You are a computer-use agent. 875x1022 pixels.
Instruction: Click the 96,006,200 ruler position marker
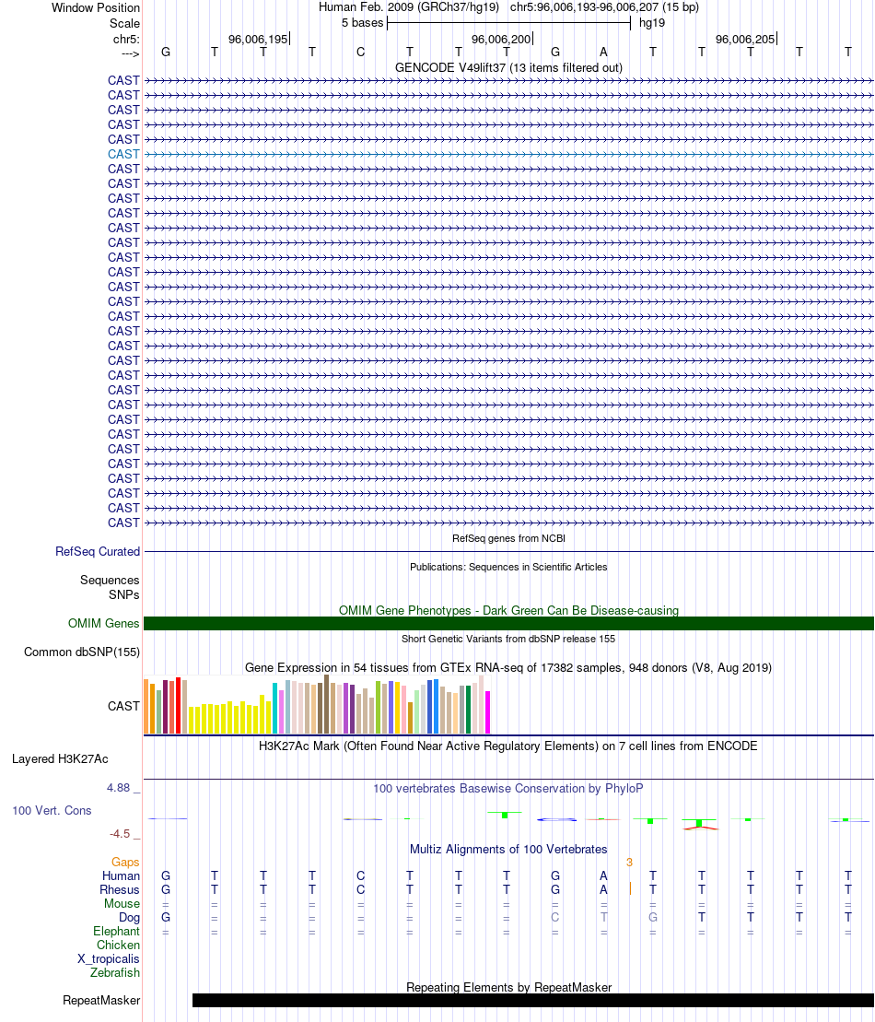click(x=501, y=39)
